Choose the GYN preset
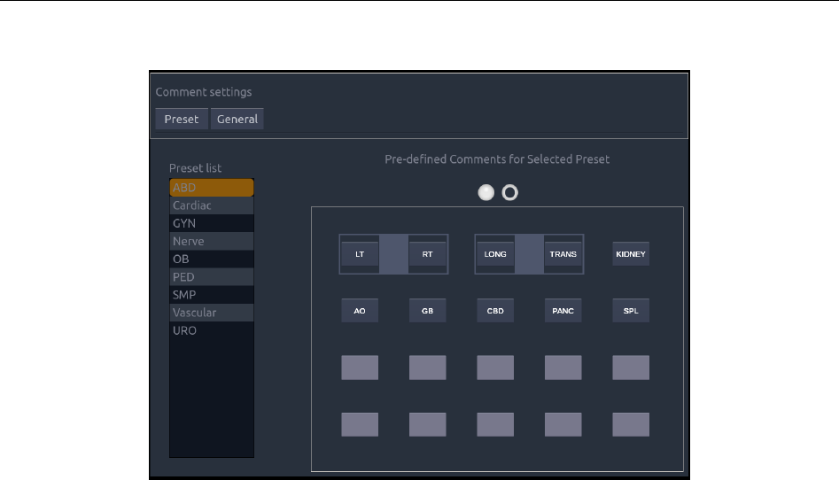839x480 pixels. [x=212, y=223]
